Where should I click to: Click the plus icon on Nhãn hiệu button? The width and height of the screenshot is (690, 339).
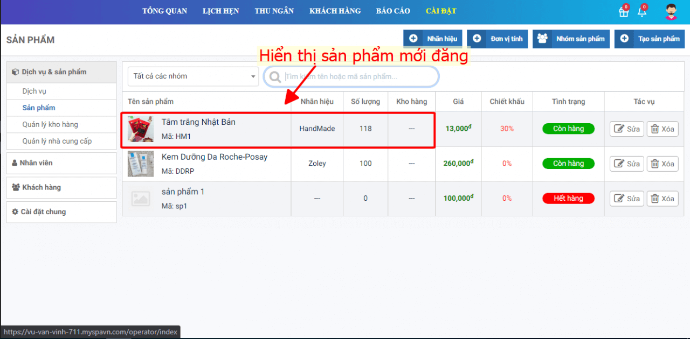point(413,39)
